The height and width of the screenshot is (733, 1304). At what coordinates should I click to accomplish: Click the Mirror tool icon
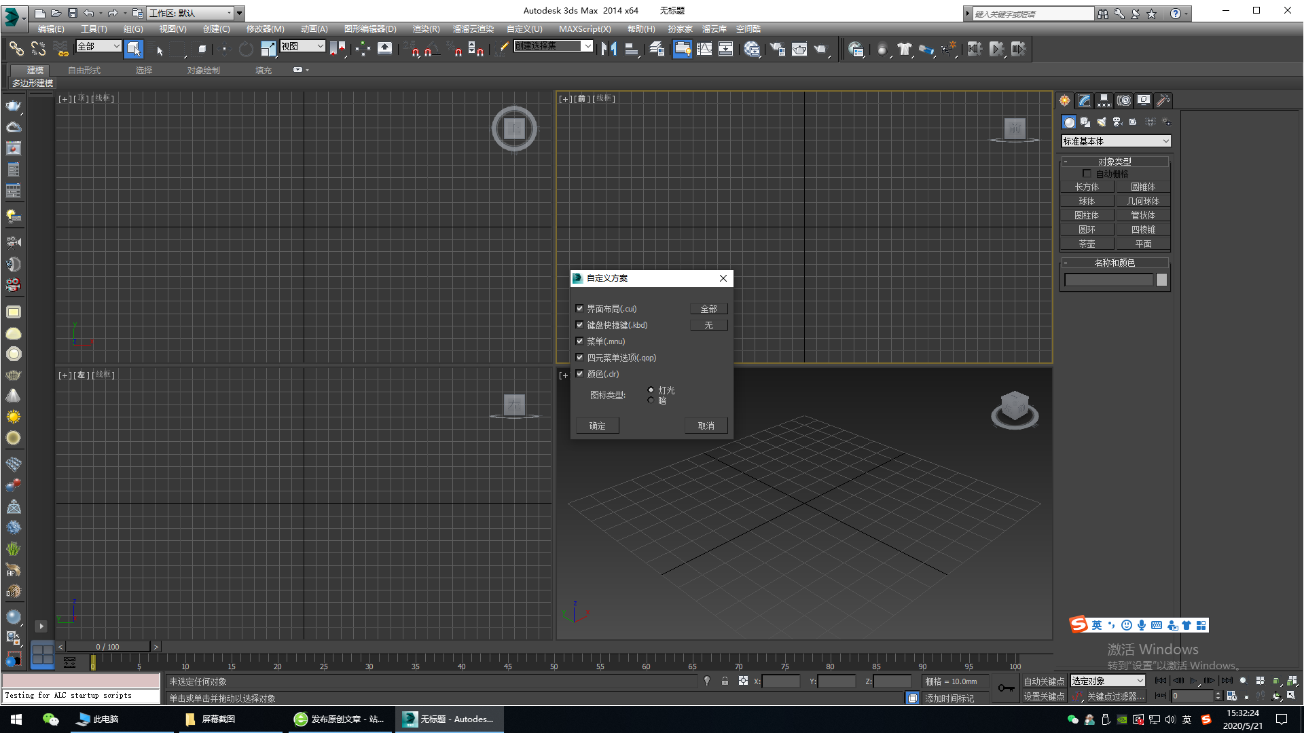[609, 49]
